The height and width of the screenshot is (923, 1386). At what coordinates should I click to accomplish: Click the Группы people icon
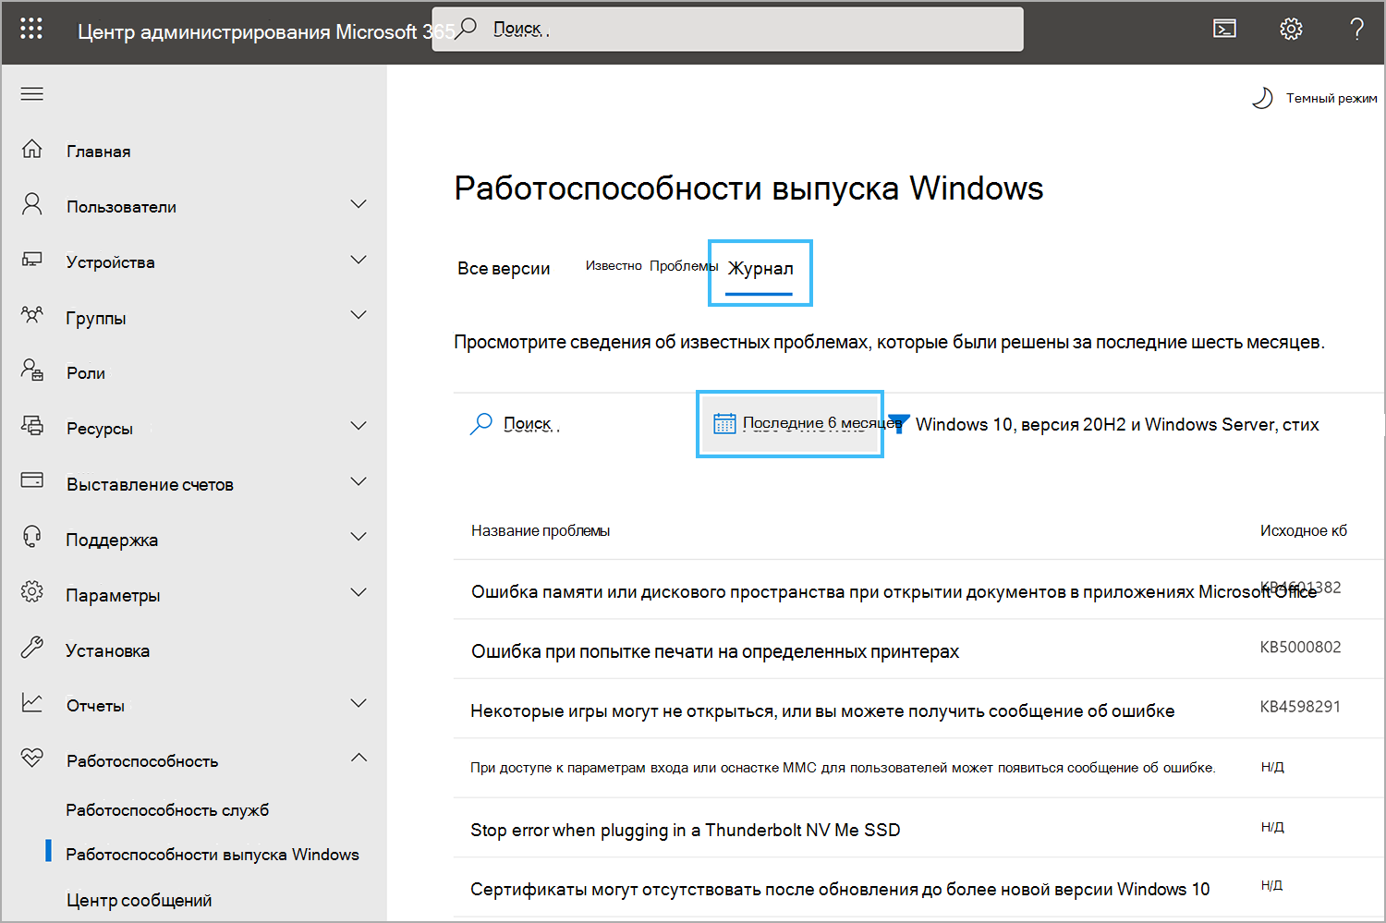[x=32, y=315]
